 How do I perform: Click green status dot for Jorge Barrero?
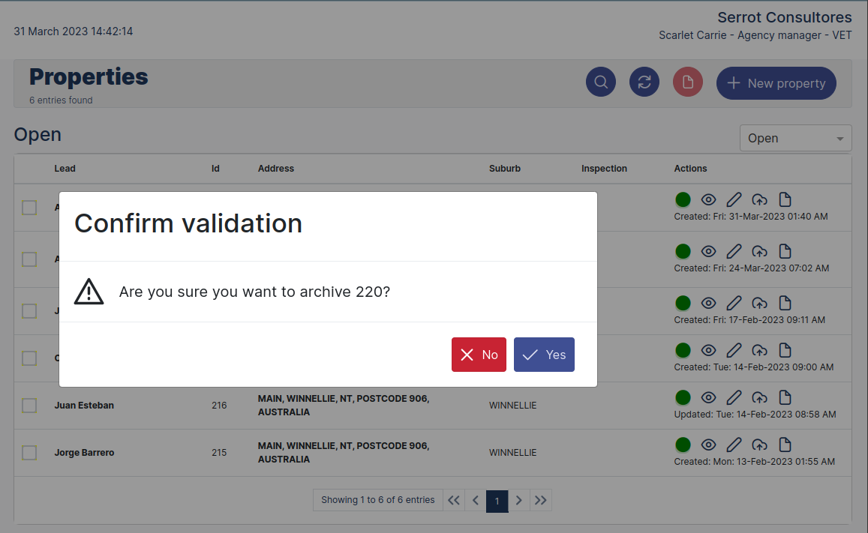point(683,445)
